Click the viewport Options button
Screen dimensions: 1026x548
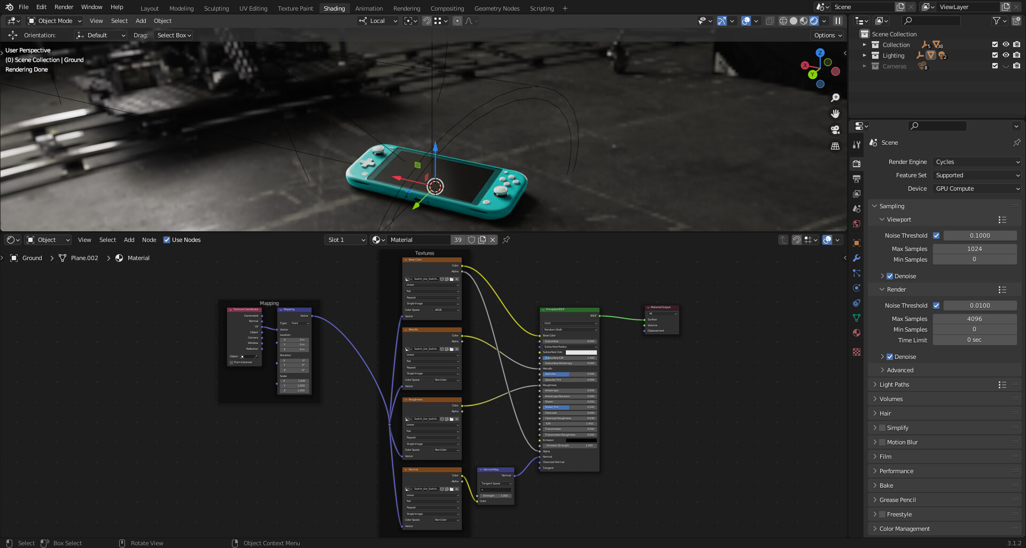pyautogui.click(x=827, y=35)
